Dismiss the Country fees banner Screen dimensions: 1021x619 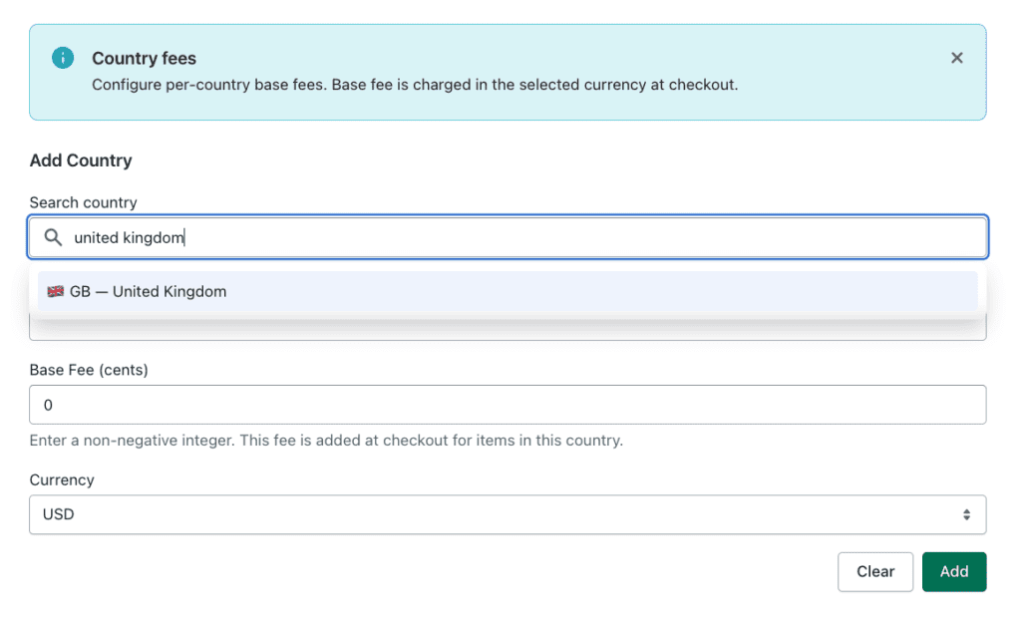(x=956, y=59)
